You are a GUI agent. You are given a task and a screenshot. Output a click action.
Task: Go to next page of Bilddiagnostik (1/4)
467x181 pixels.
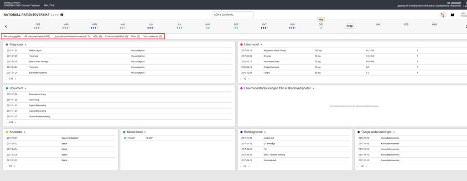[249, 166]
